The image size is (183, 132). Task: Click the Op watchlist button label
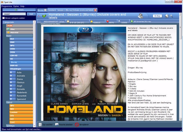click(48, 125)
